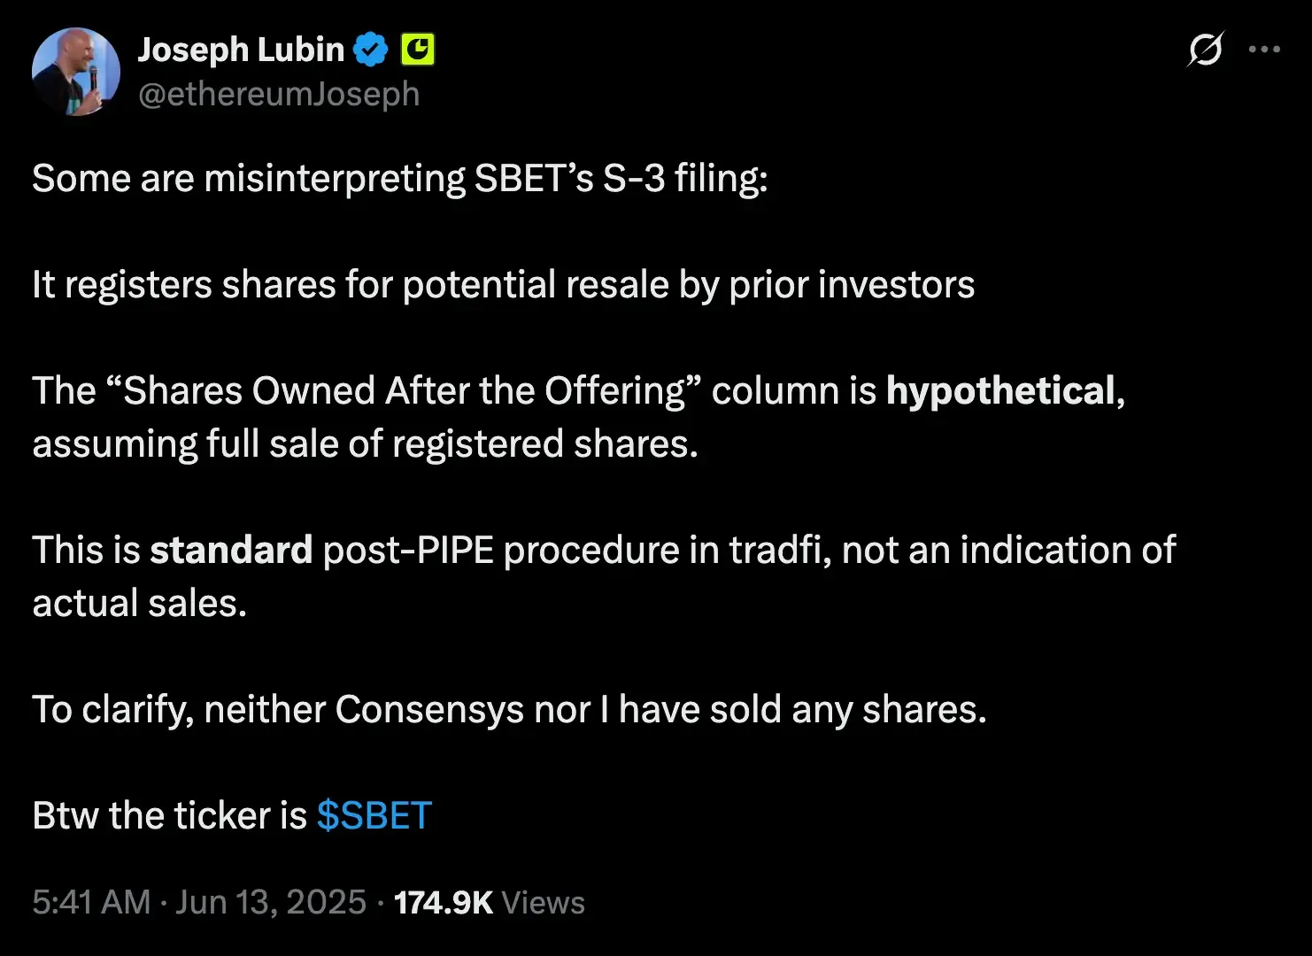Click the green affiliate badge icon

418,50
